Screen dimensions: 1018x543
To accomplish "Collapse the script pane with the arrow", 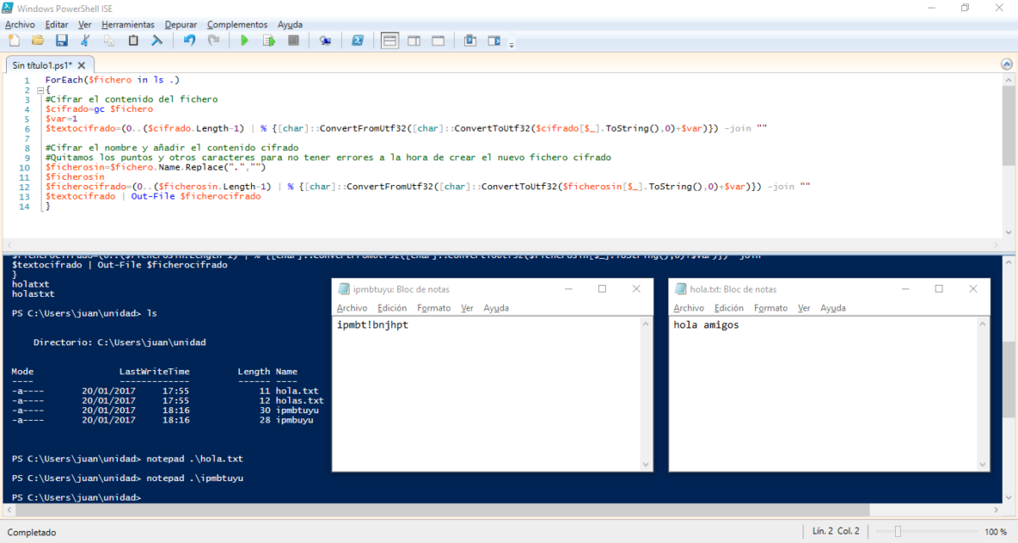I will pos(1009,64).
